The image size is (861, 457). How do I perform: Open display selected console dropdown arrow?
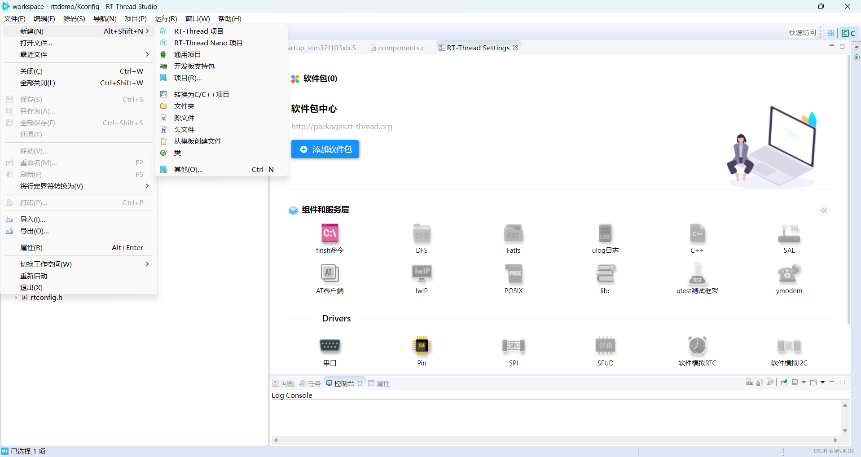[x=804, y=382]
